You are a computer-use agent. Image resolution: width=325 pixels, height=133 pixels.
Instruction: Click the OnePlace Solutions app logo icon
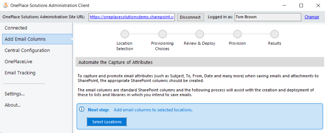pyautogui.click(x=6, y=6)
